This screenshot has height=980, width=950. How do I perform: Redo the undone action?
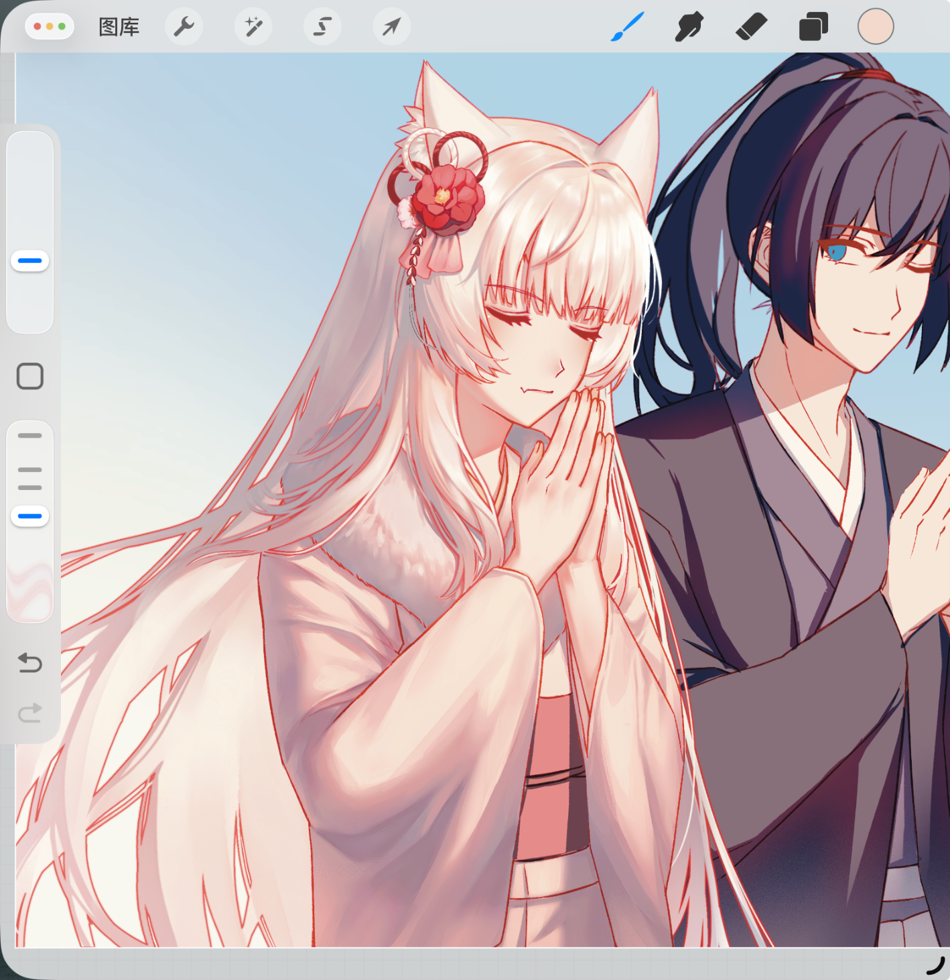pyautogui.click(x=30, y=713)
